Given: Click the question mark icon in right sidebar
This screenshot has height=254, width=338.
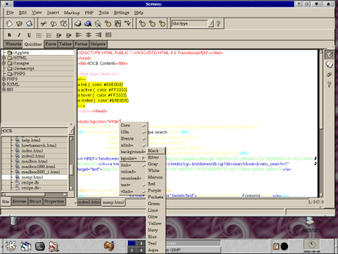Looking at the screenshot, I should 329,85.
